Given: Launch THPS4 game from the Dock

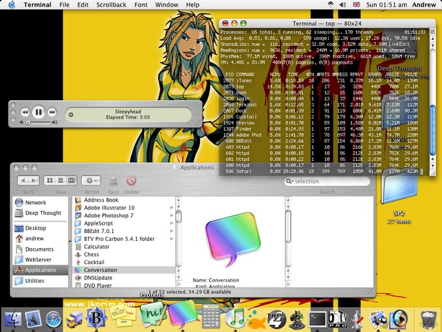Looking at the screenshot, I should tap(277, 320).
